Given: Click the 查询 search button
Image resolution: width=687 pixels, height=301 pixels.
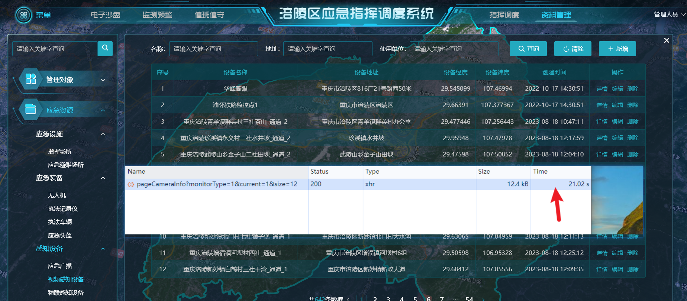Looking at the screenshot, I should tap(528, 49).
